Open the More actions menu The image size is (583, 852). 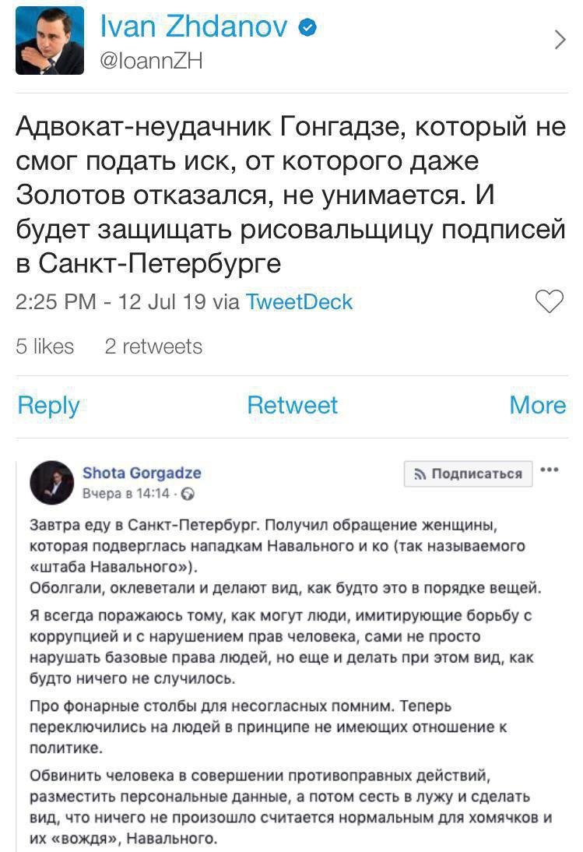(537, 405)
